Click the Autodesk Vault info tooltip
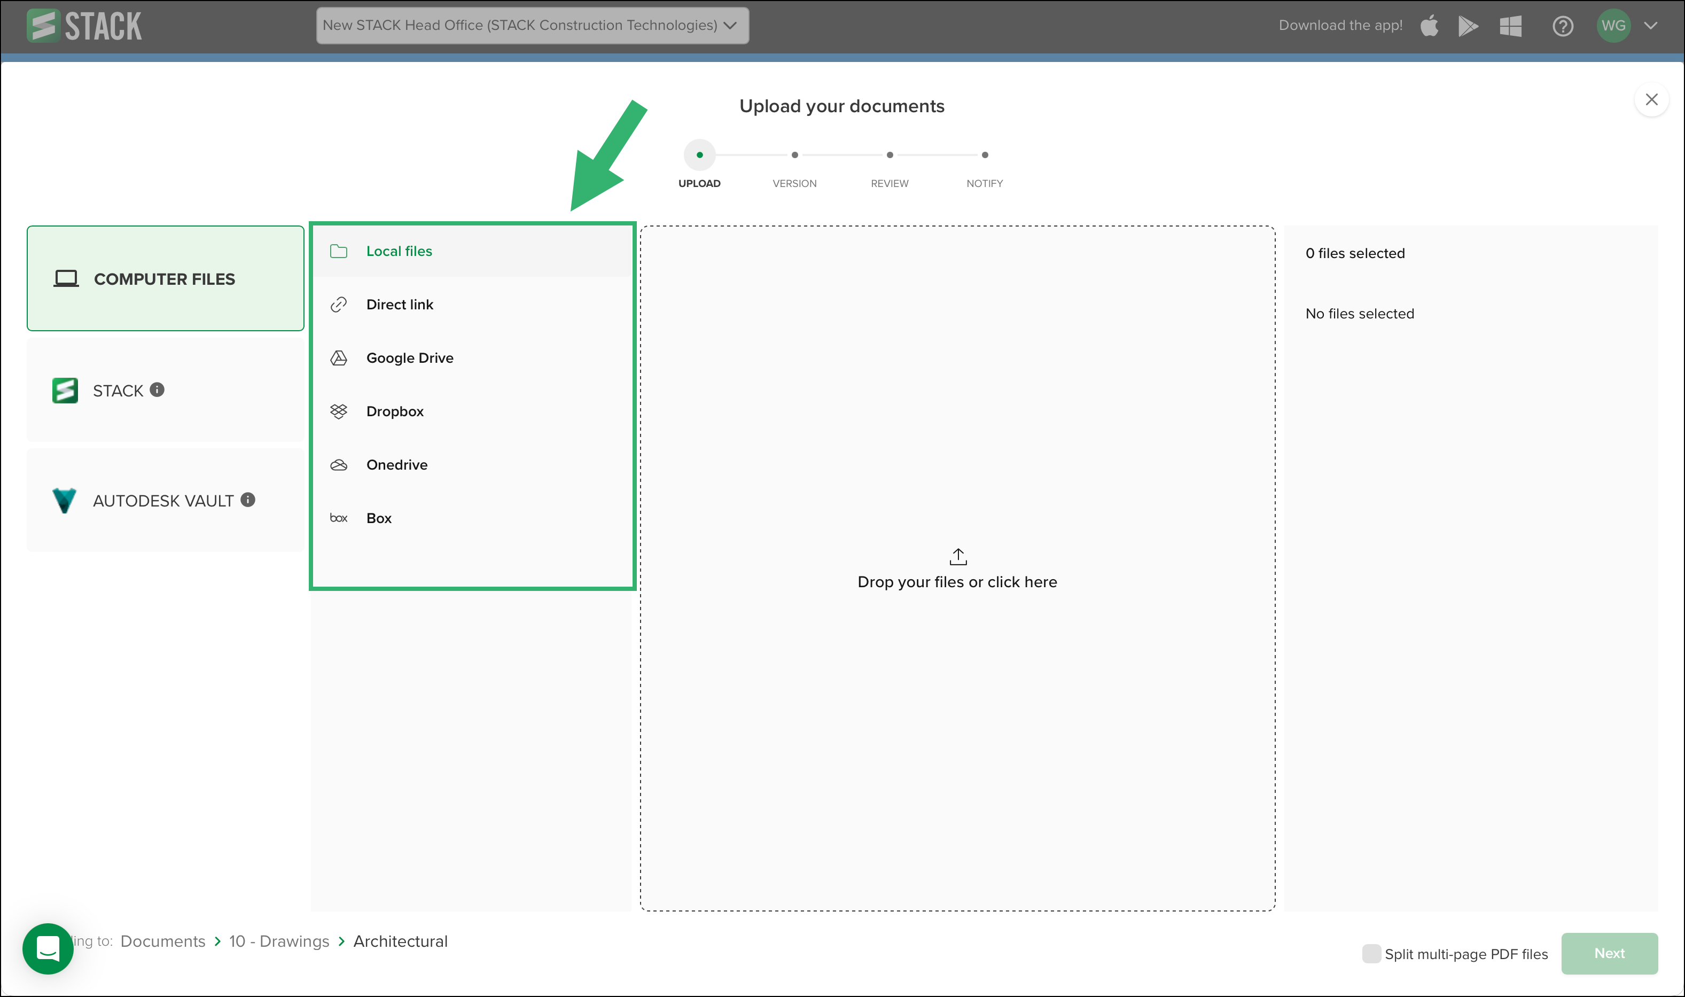 247,499
